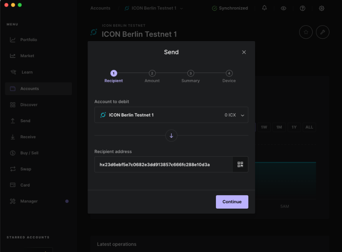Open notifications bell icon
The image size is (342, 252).
(x=264, y=8)
